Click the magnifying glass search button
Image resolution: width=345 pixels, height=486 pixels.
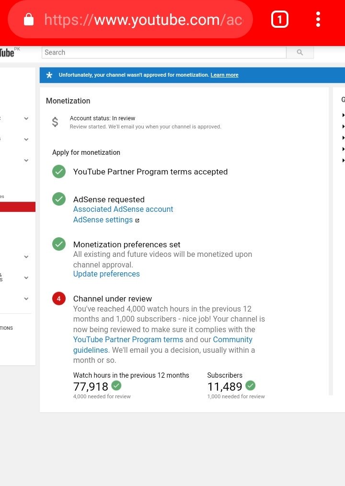(x=300, y=52)
